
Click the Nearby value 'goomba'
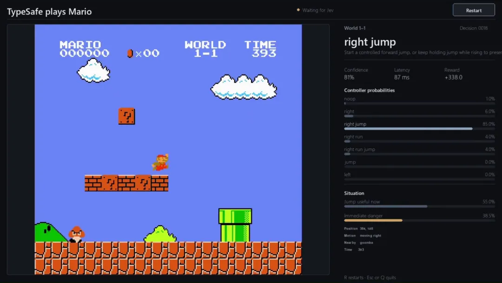click(366, 243)
